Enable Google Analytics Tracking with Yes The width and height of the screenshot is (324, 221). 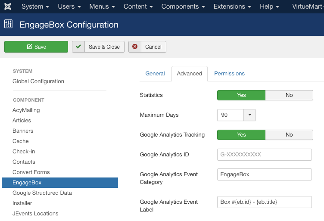click(241, 135)
